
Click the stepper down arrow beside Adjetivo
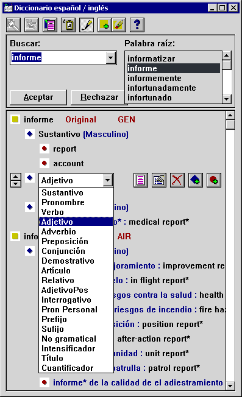(x=16, y=184)
